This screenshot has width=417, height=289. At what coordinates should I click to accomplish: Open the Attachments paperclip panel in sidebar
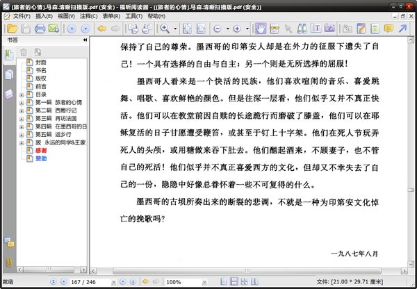coord(9,262)
